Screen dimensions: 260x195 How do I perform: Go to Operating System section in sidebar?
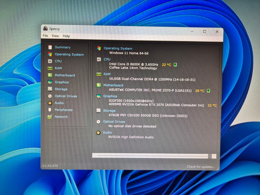point(69,54)
